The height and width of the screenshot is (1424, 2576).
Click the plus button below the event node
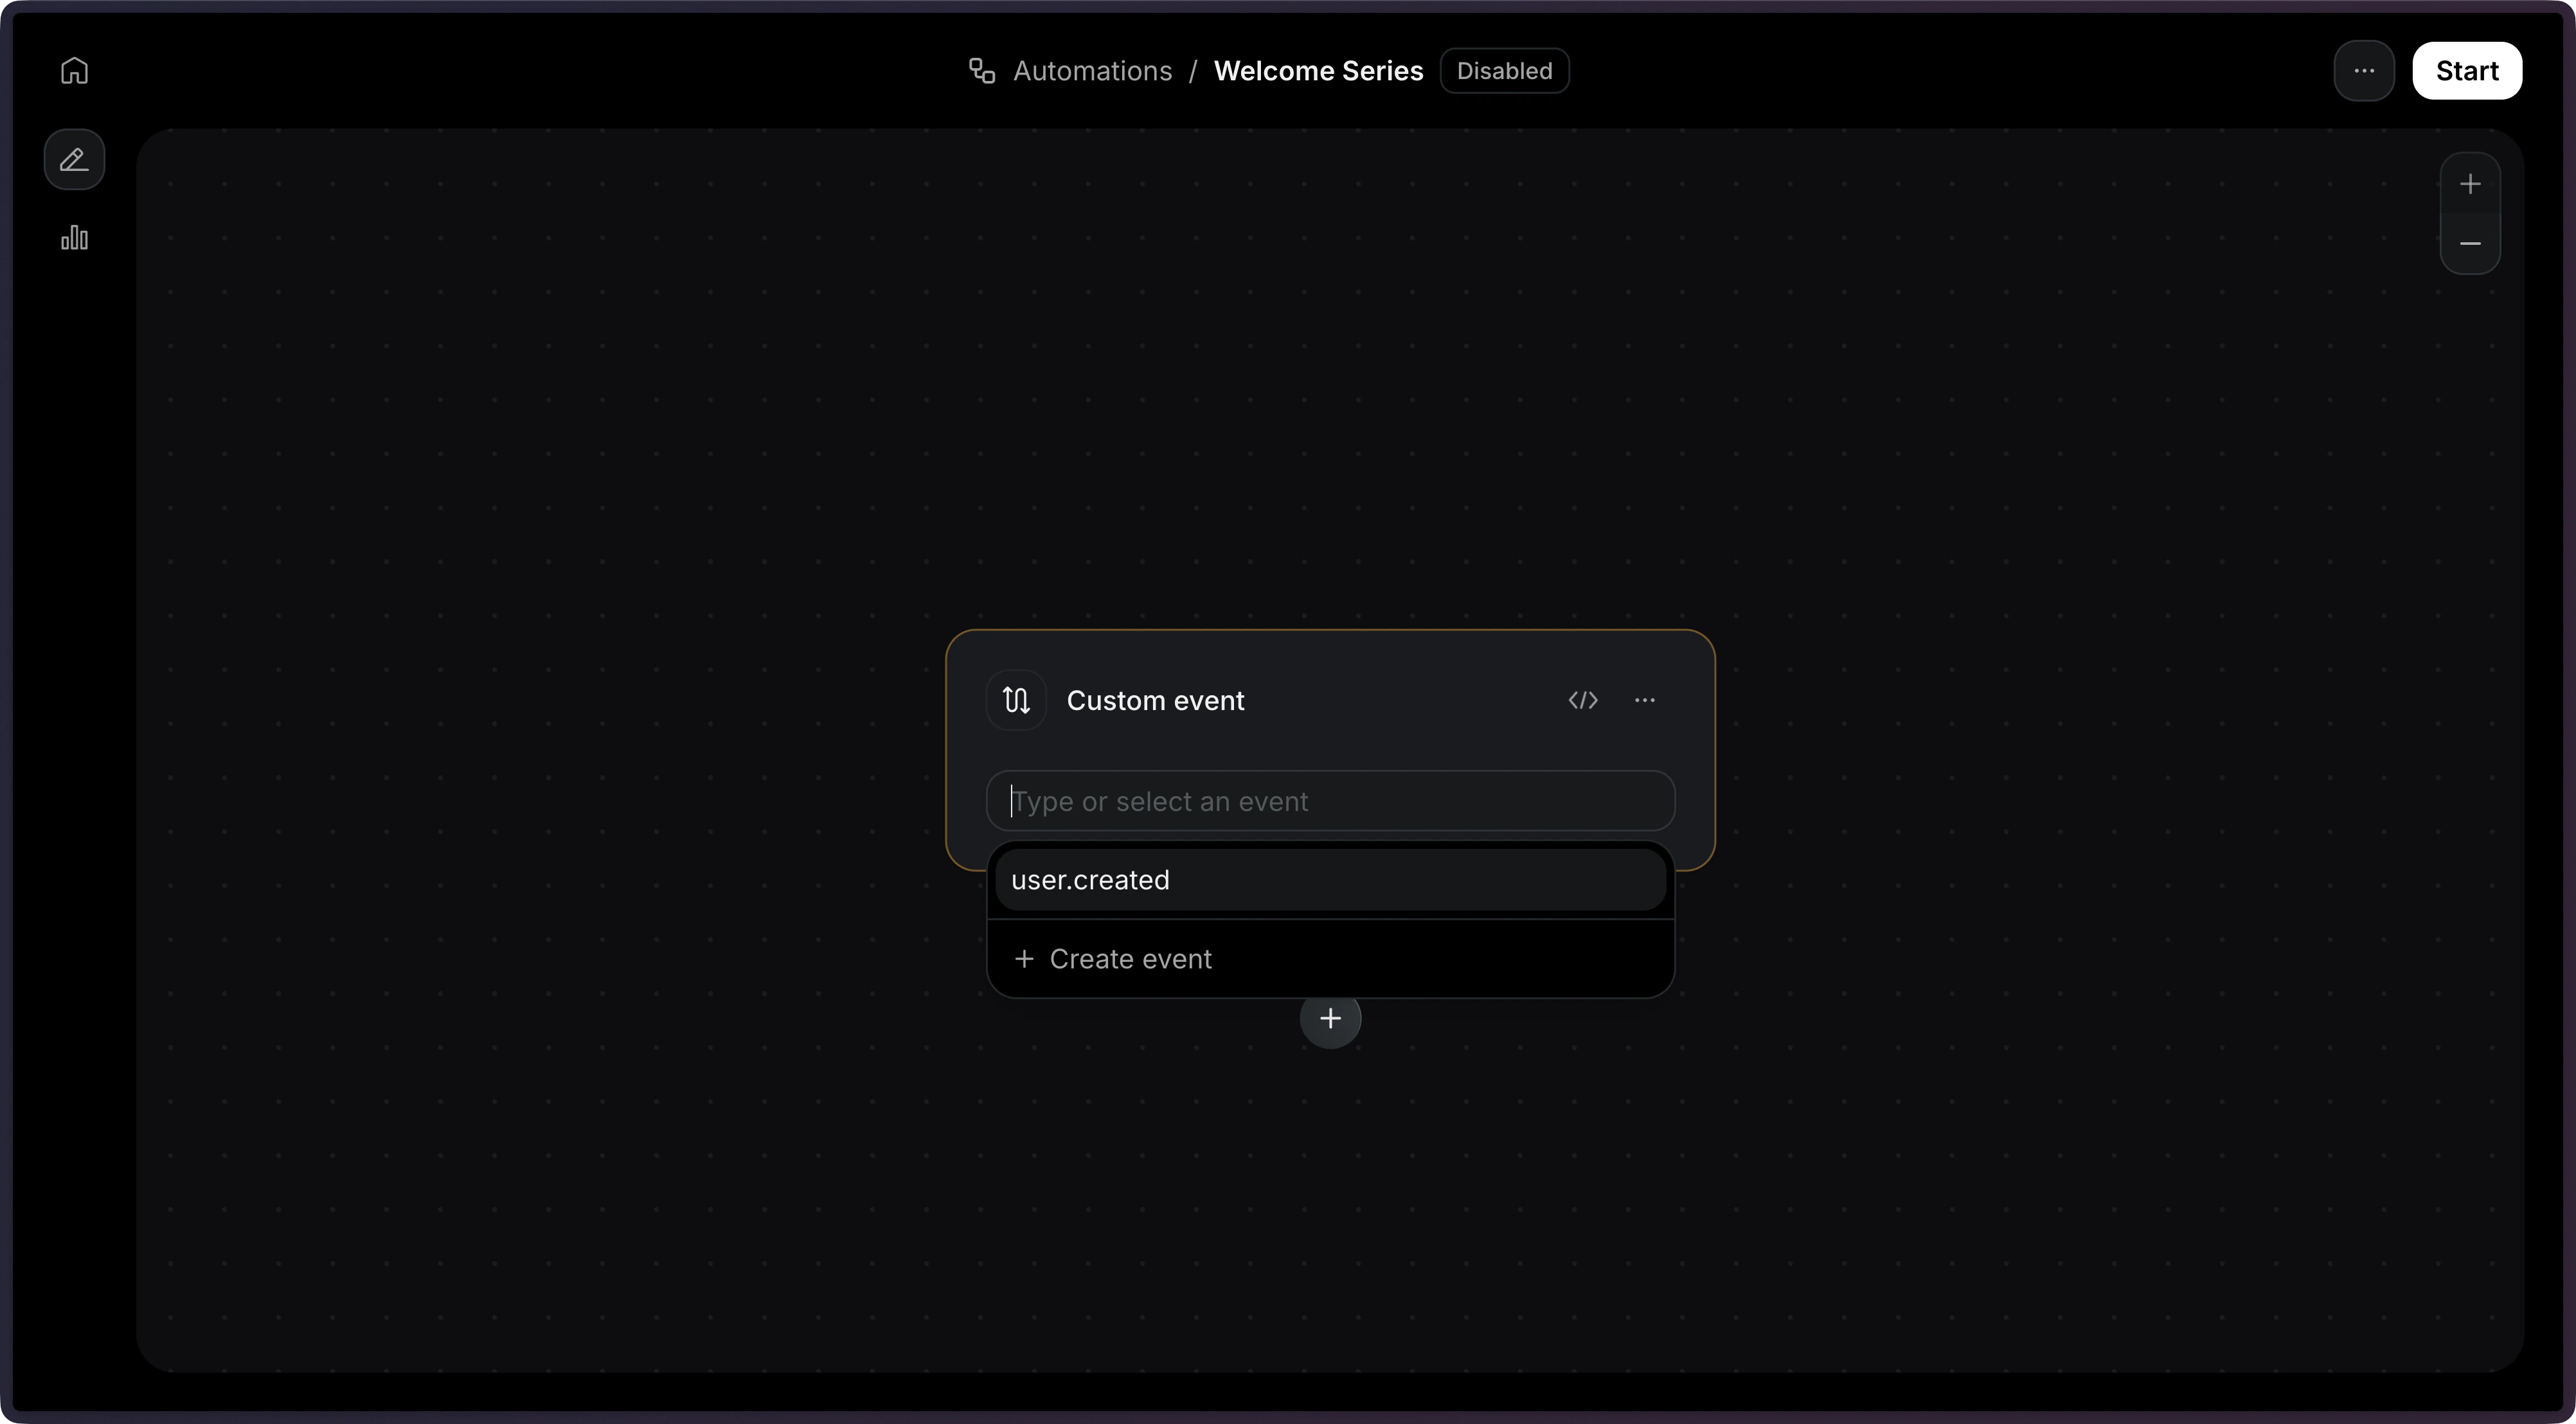point(1330,1018)
